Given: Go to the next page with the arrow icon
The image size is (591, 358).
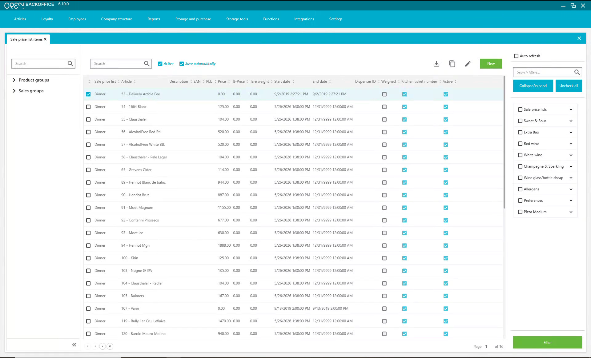Looking at the screenshot, I should point(103,346).
